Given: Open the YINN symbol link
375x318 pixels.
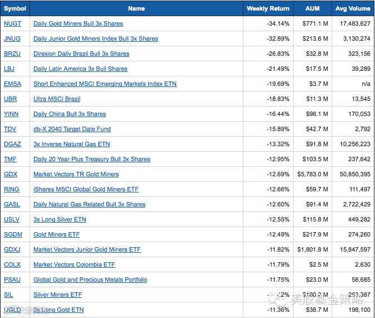Looking at the screenshot, I should pyautogui.click(x=11, y=114).
